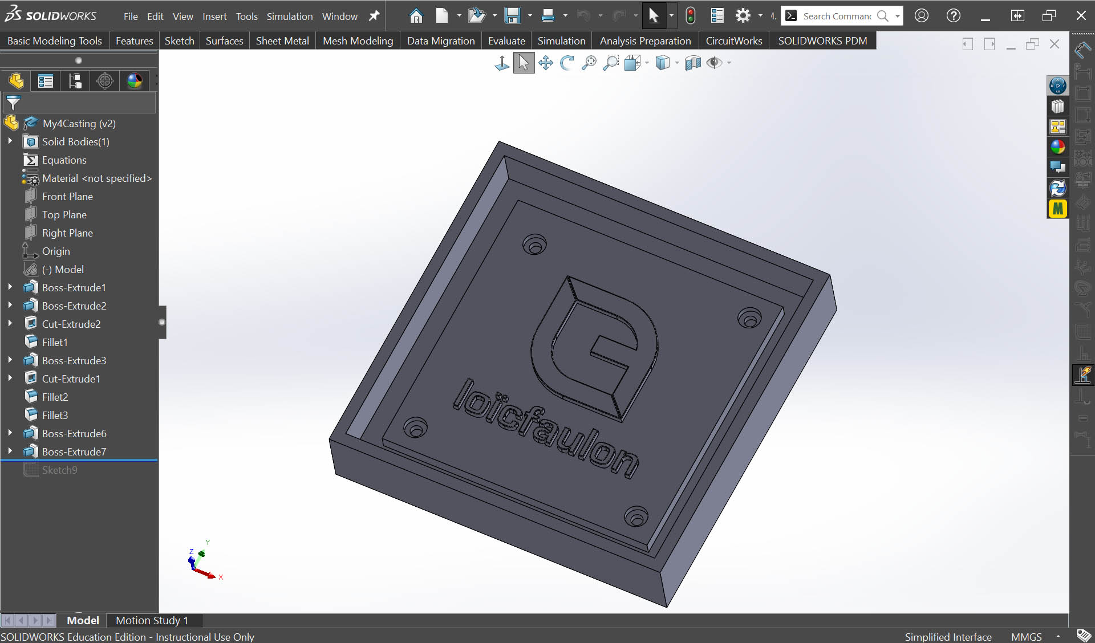
Task: Open the DimXpertManager crosshair tab
Action: 104,81
